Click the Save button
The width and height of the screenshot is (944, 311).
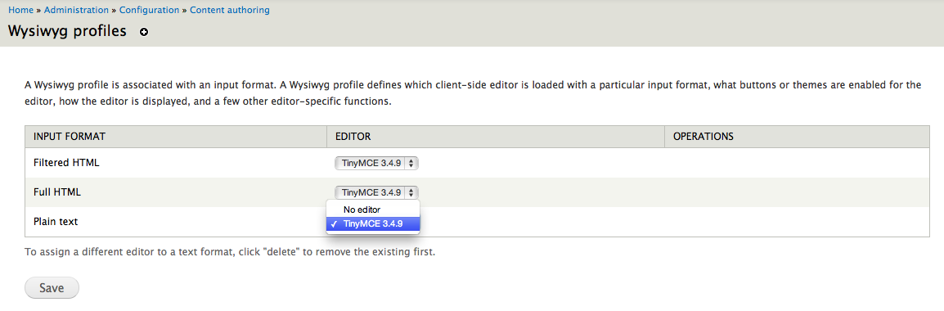[52, 288]
